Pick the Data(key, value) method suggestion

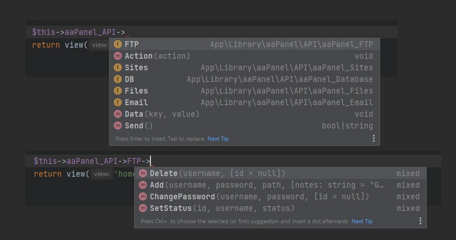pyautogui.click(x=244, y=114)
